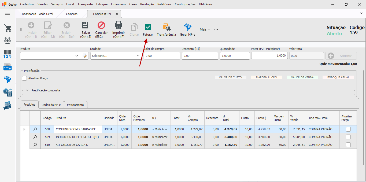Close the Compra #159 tab
The width and height of the screenshot is (366, 182).
click(117, 14)
